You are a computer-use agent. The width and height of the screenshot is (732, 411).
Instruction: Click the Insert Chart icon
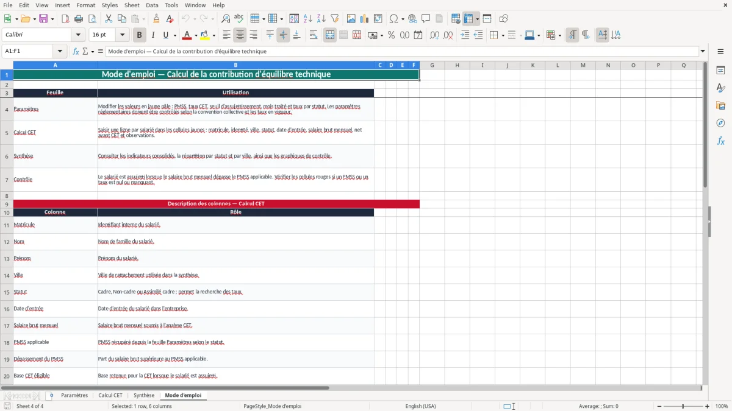[365, 19]
